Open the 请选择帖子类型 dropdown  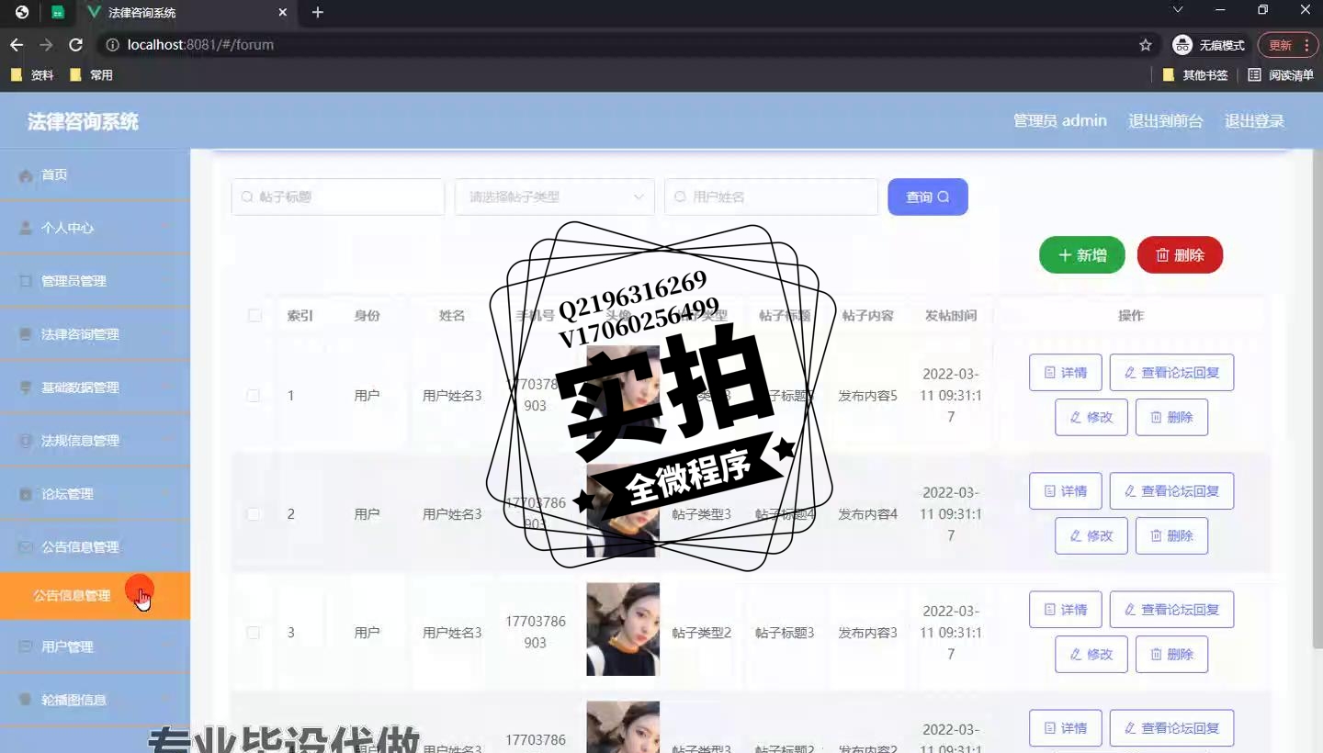[x=555, y=197]
